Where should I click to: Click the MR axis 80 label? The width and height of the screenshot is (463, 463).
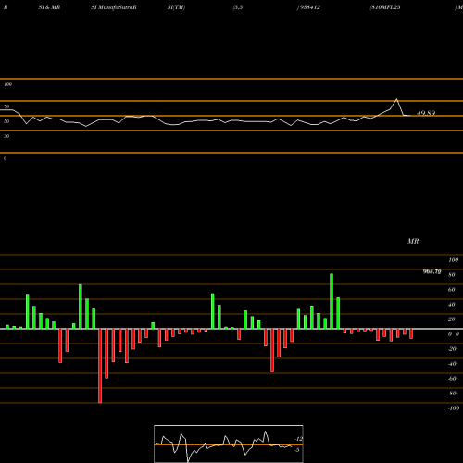[452, 275]
